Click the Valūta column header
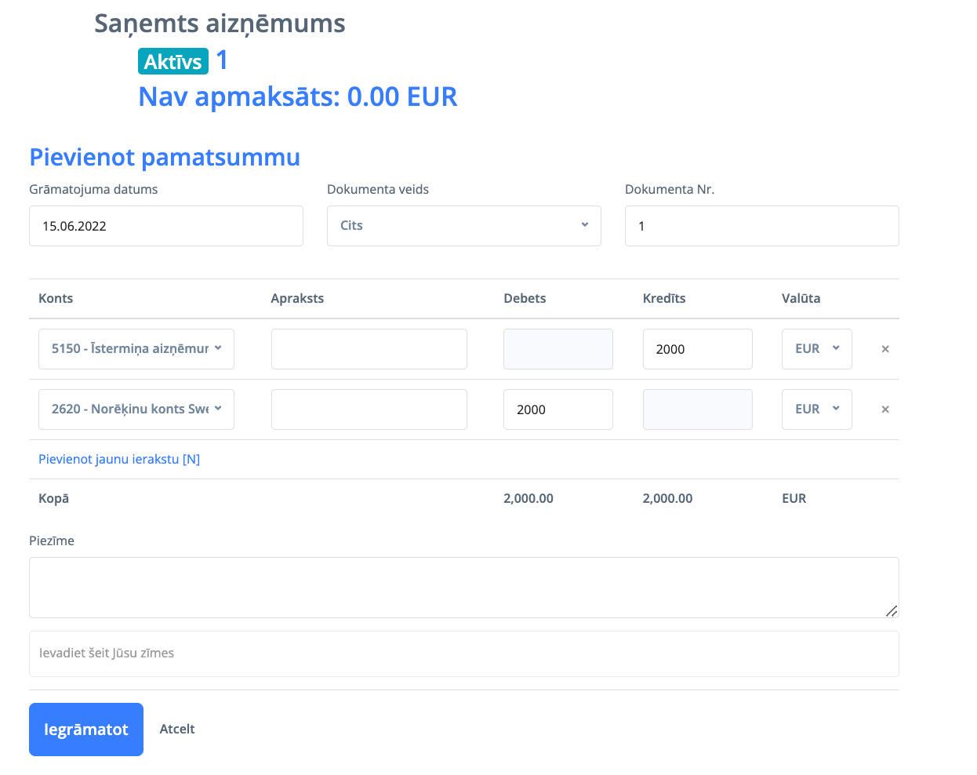977x775 pixels. point(801,298)
